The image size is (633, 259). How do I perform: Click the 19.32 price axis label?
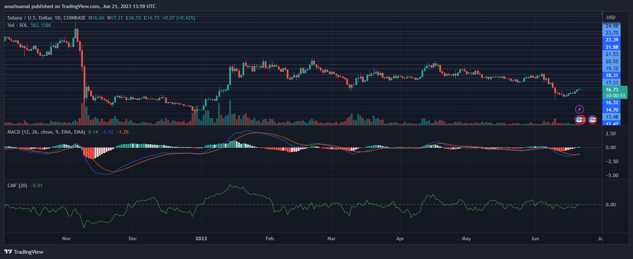point(612,68)
